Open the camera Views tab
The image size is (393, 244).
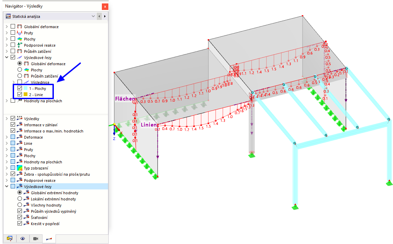[36, 239]
